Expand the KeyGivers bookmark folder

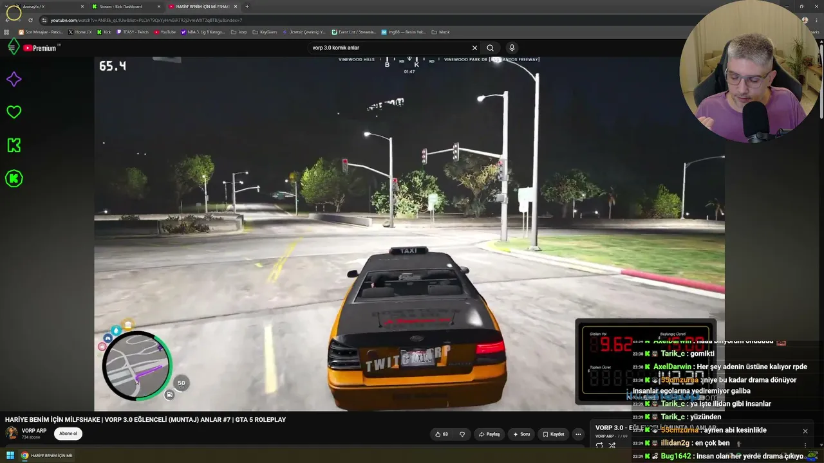click(x=265, y=32)
